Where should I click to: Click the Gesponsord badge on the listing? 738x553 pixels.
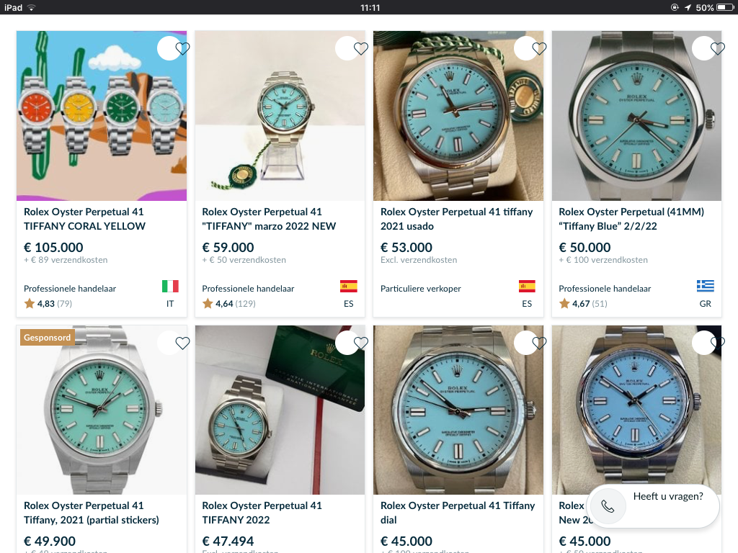[x=48, y=337]
